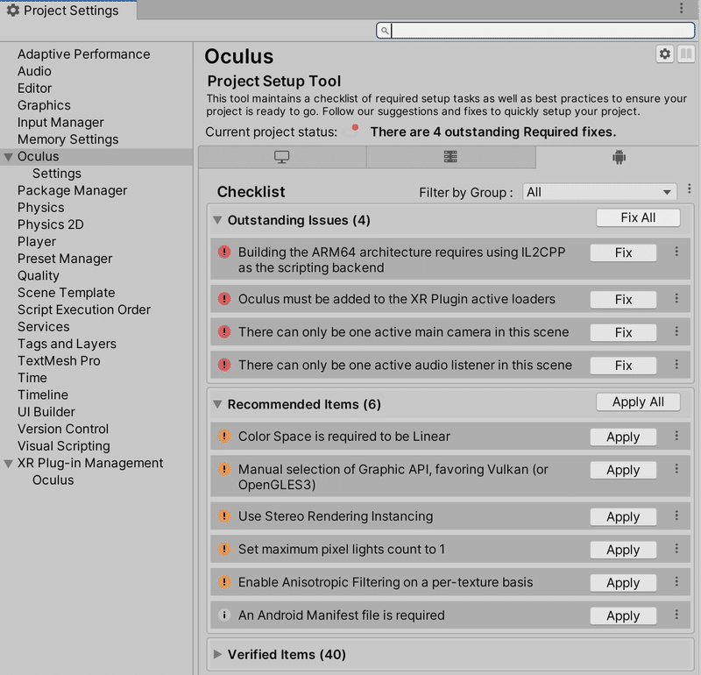Apply the Android Manifest file recommendation
The width and height of the screenshot is (701, 675).
623,616
